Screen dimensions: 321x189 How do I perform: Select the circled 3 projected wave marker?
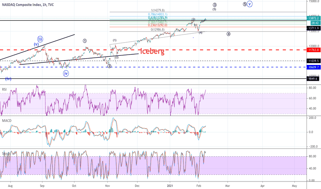click(215, 5)
